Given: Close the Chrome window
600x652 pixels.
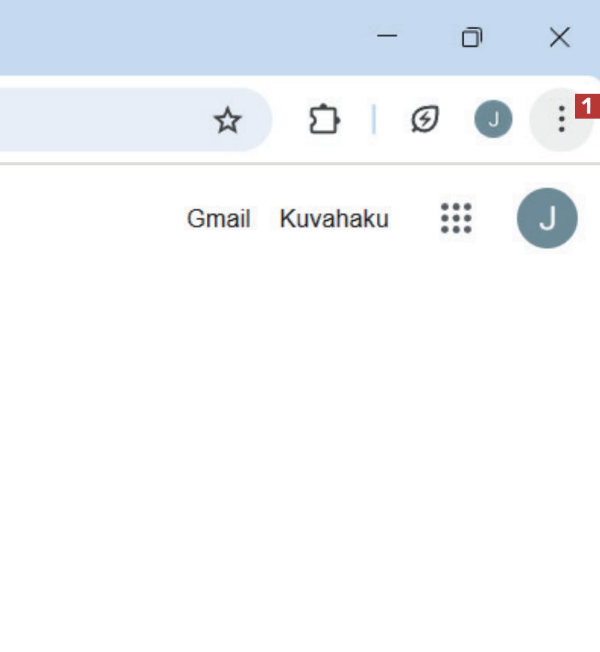Looking at the screenshot, I should coord(559,38).
